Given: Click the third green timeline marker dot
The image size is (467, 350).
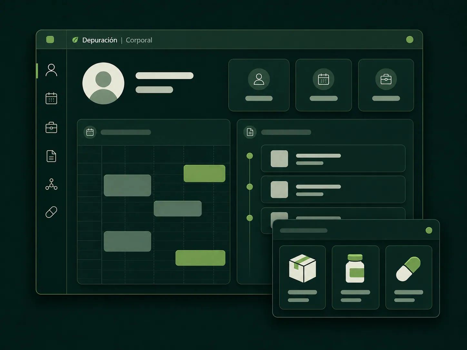Looking at the screenshot, I should pyautogui.click(x=250, y=218).
